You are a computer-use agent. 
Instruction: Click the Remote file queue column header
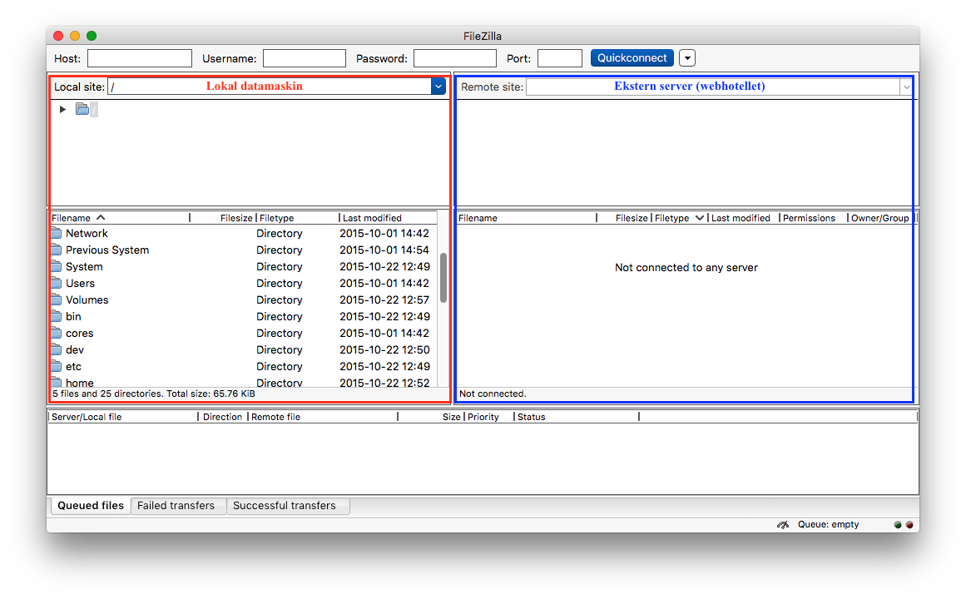tap(323, 417)
